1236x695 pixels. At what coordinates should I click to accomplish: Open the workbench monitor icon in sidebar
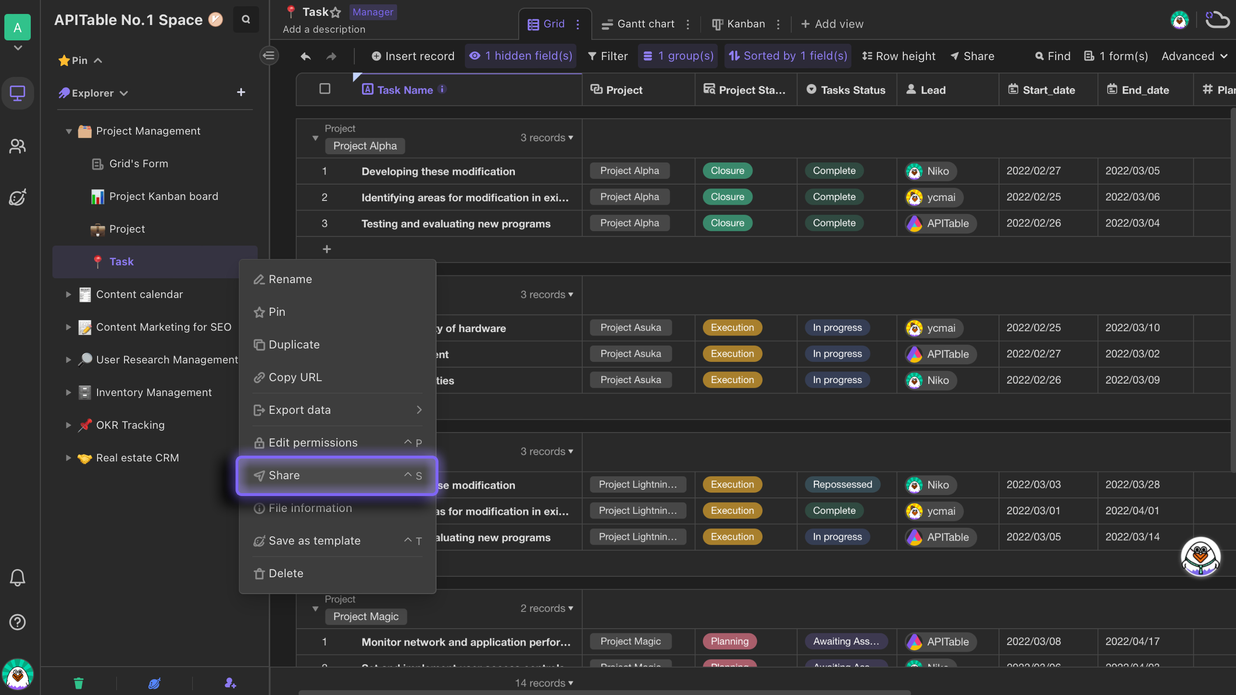[x=18, y=93]
